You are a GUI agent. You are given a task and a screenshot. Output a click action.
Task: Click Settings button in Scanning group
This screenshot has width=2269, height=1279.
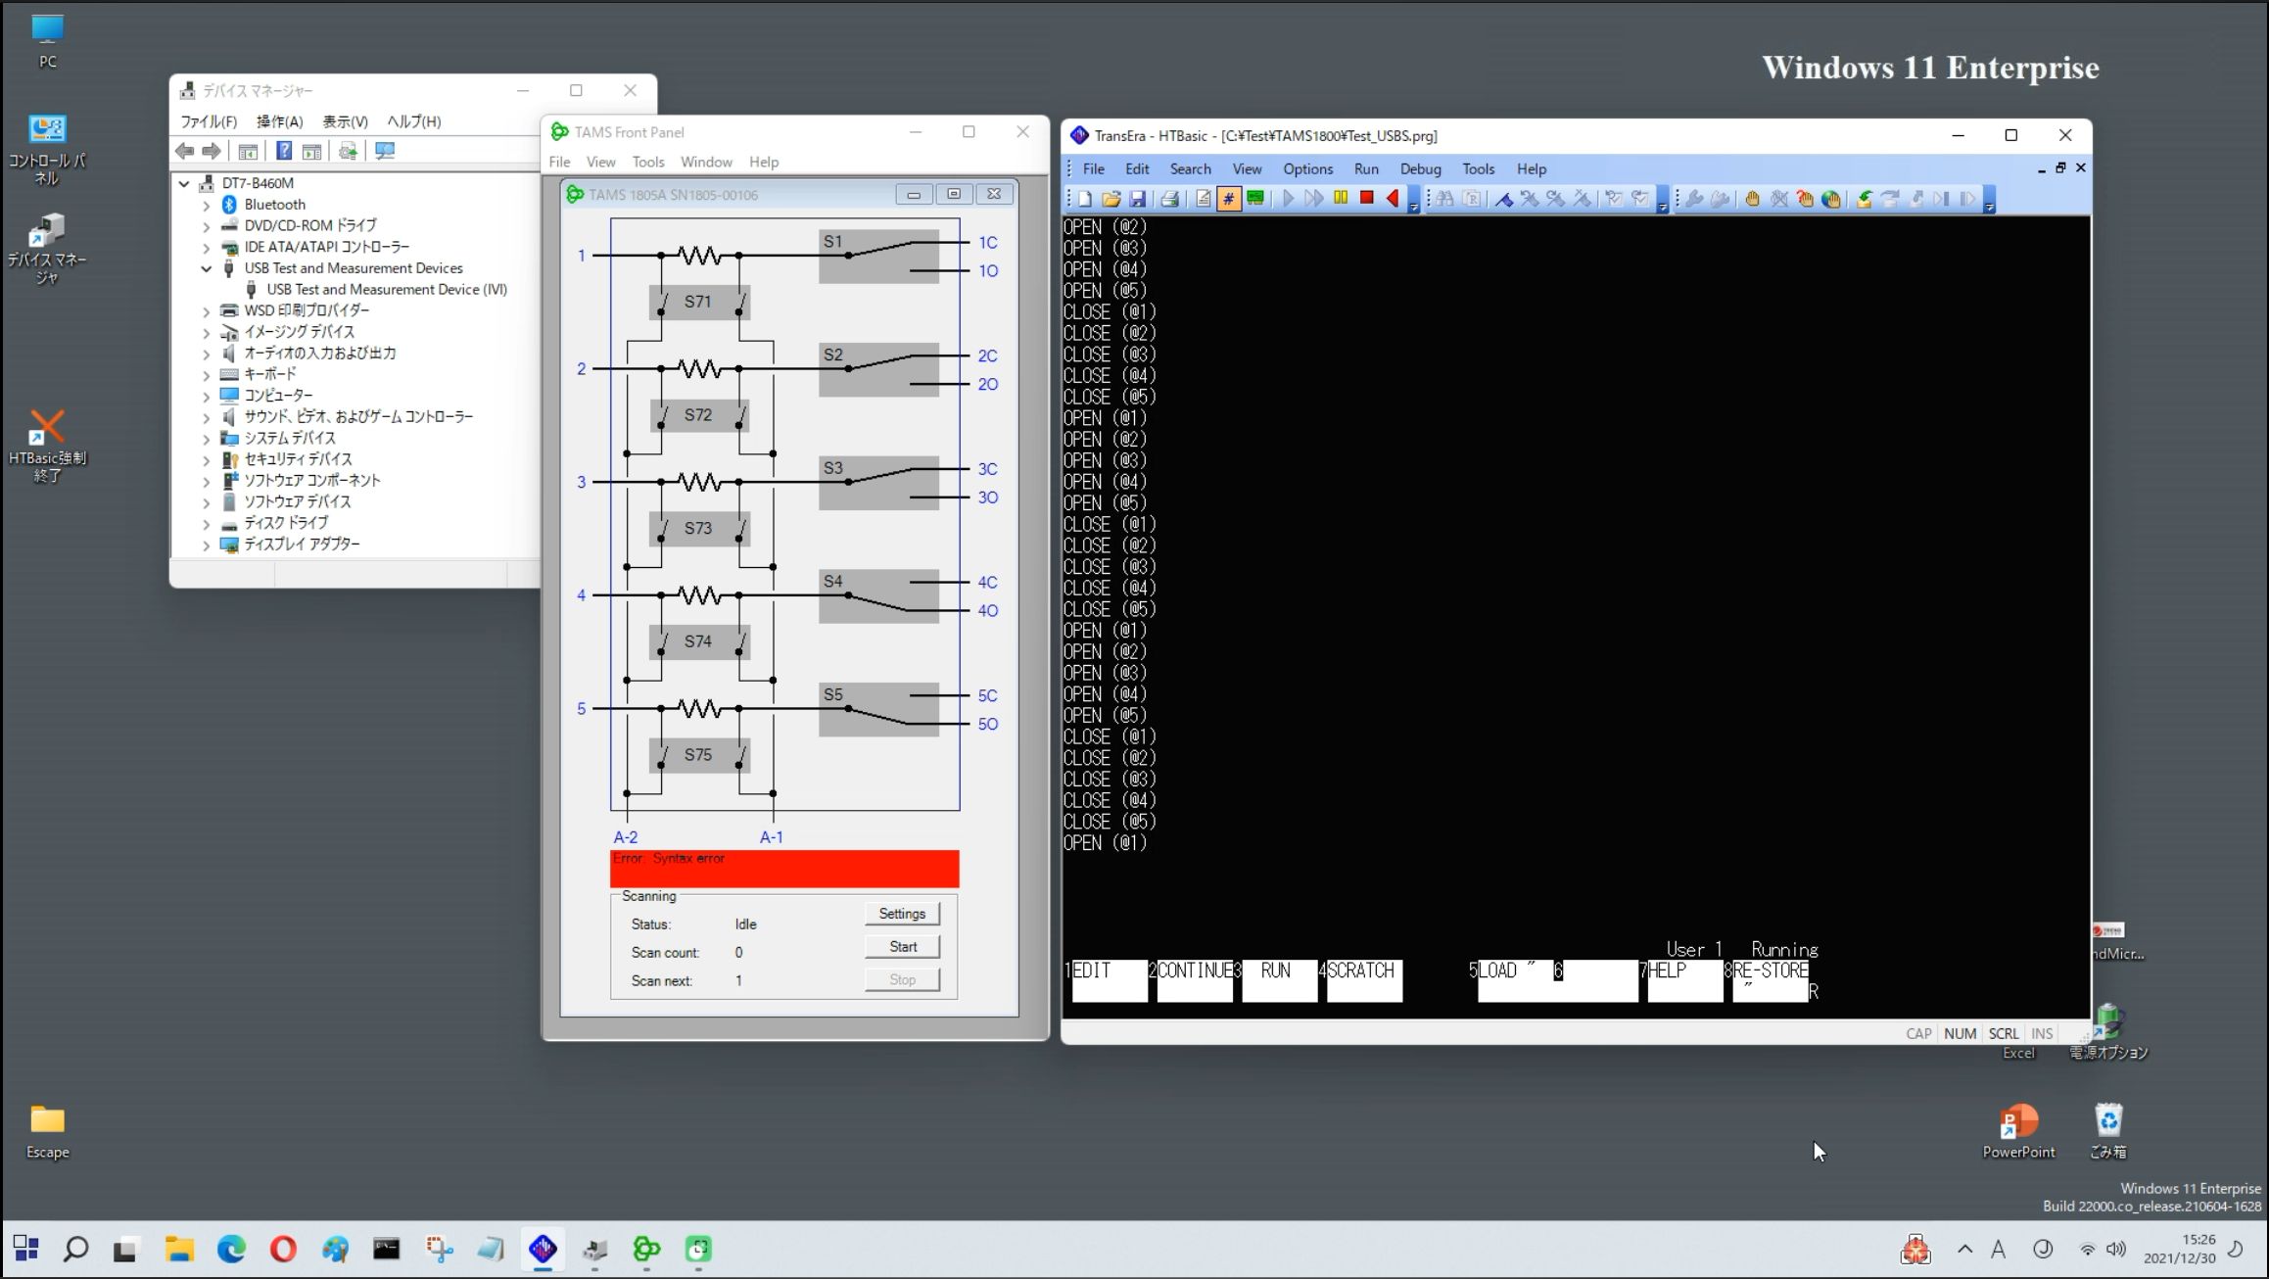(902, 914)
